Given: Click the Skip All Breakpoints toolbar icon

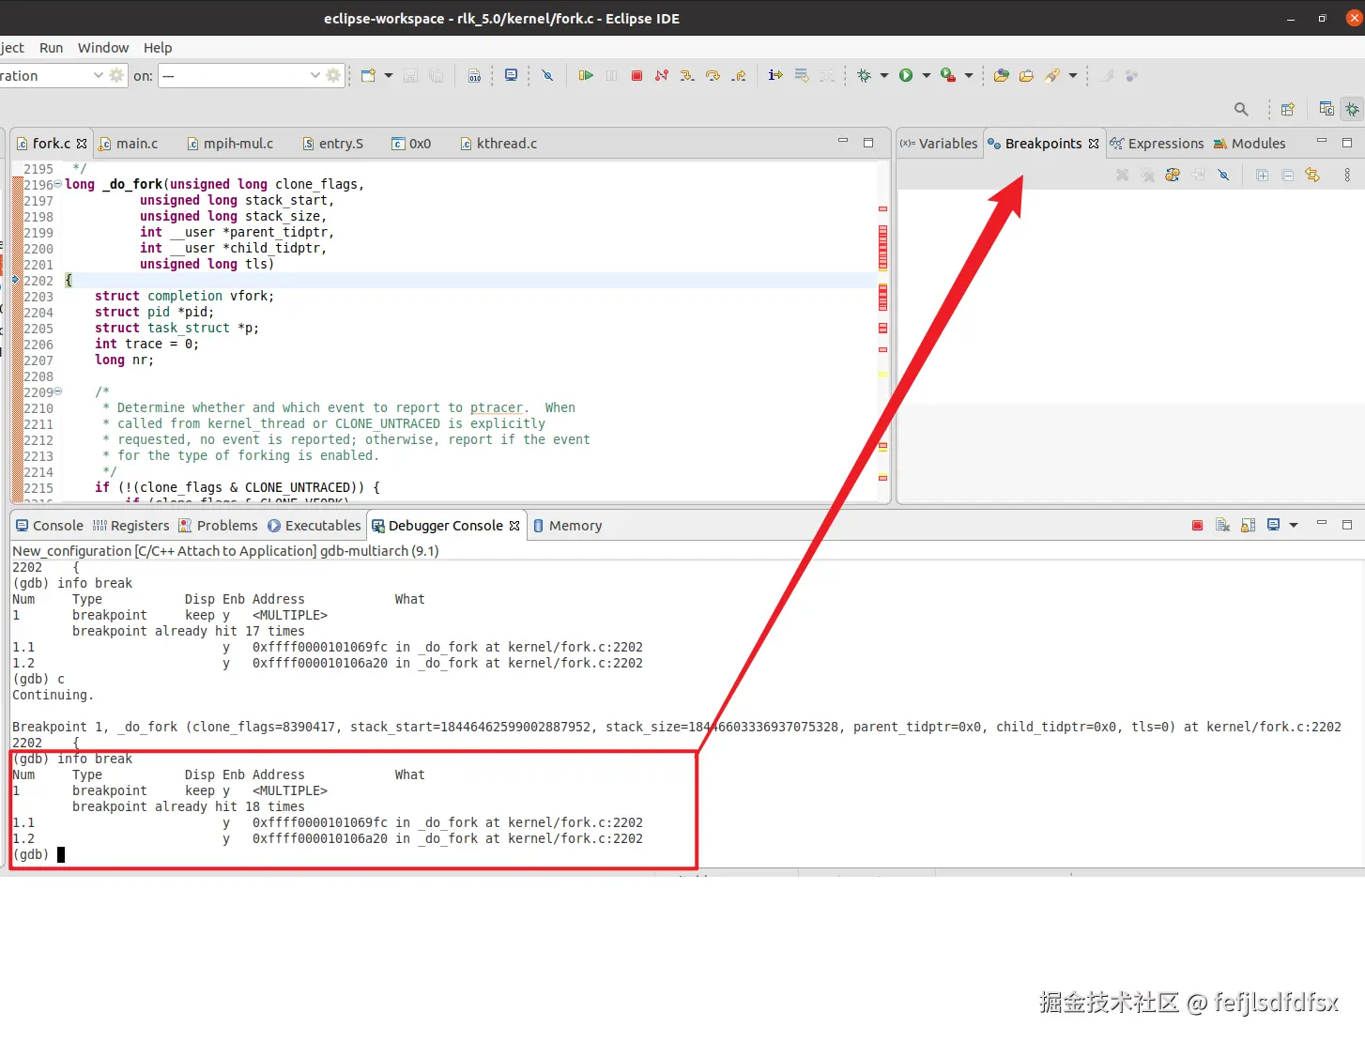Looking at the screenshot, I should click(x=547, y=75).
